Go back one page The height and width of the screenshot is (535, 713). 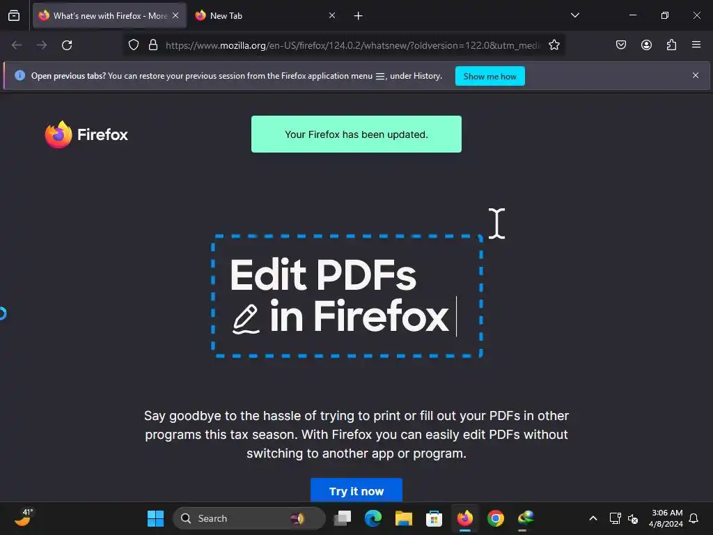pyautogui.click(x=17, y=45)
